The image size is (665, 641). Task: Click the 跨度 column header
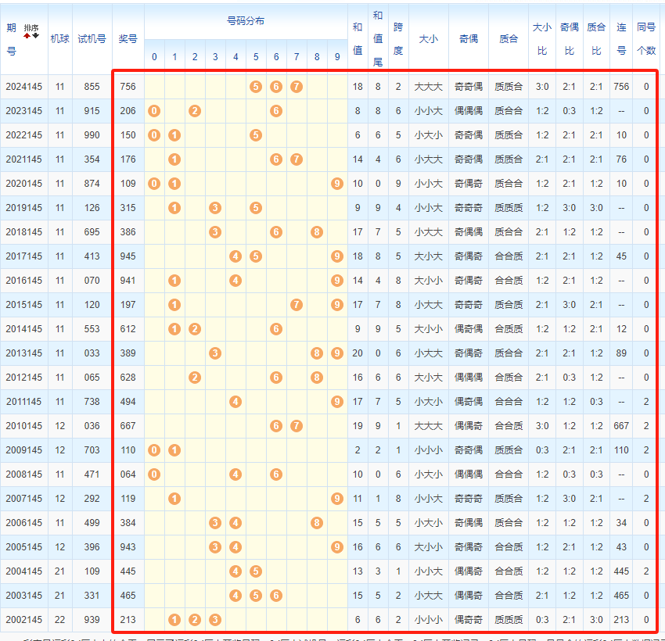pyautogui.click(x=398, y=38)
